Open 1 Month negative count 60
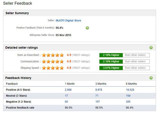The height and width of the screenshot is (115, 160). [66, 102]
